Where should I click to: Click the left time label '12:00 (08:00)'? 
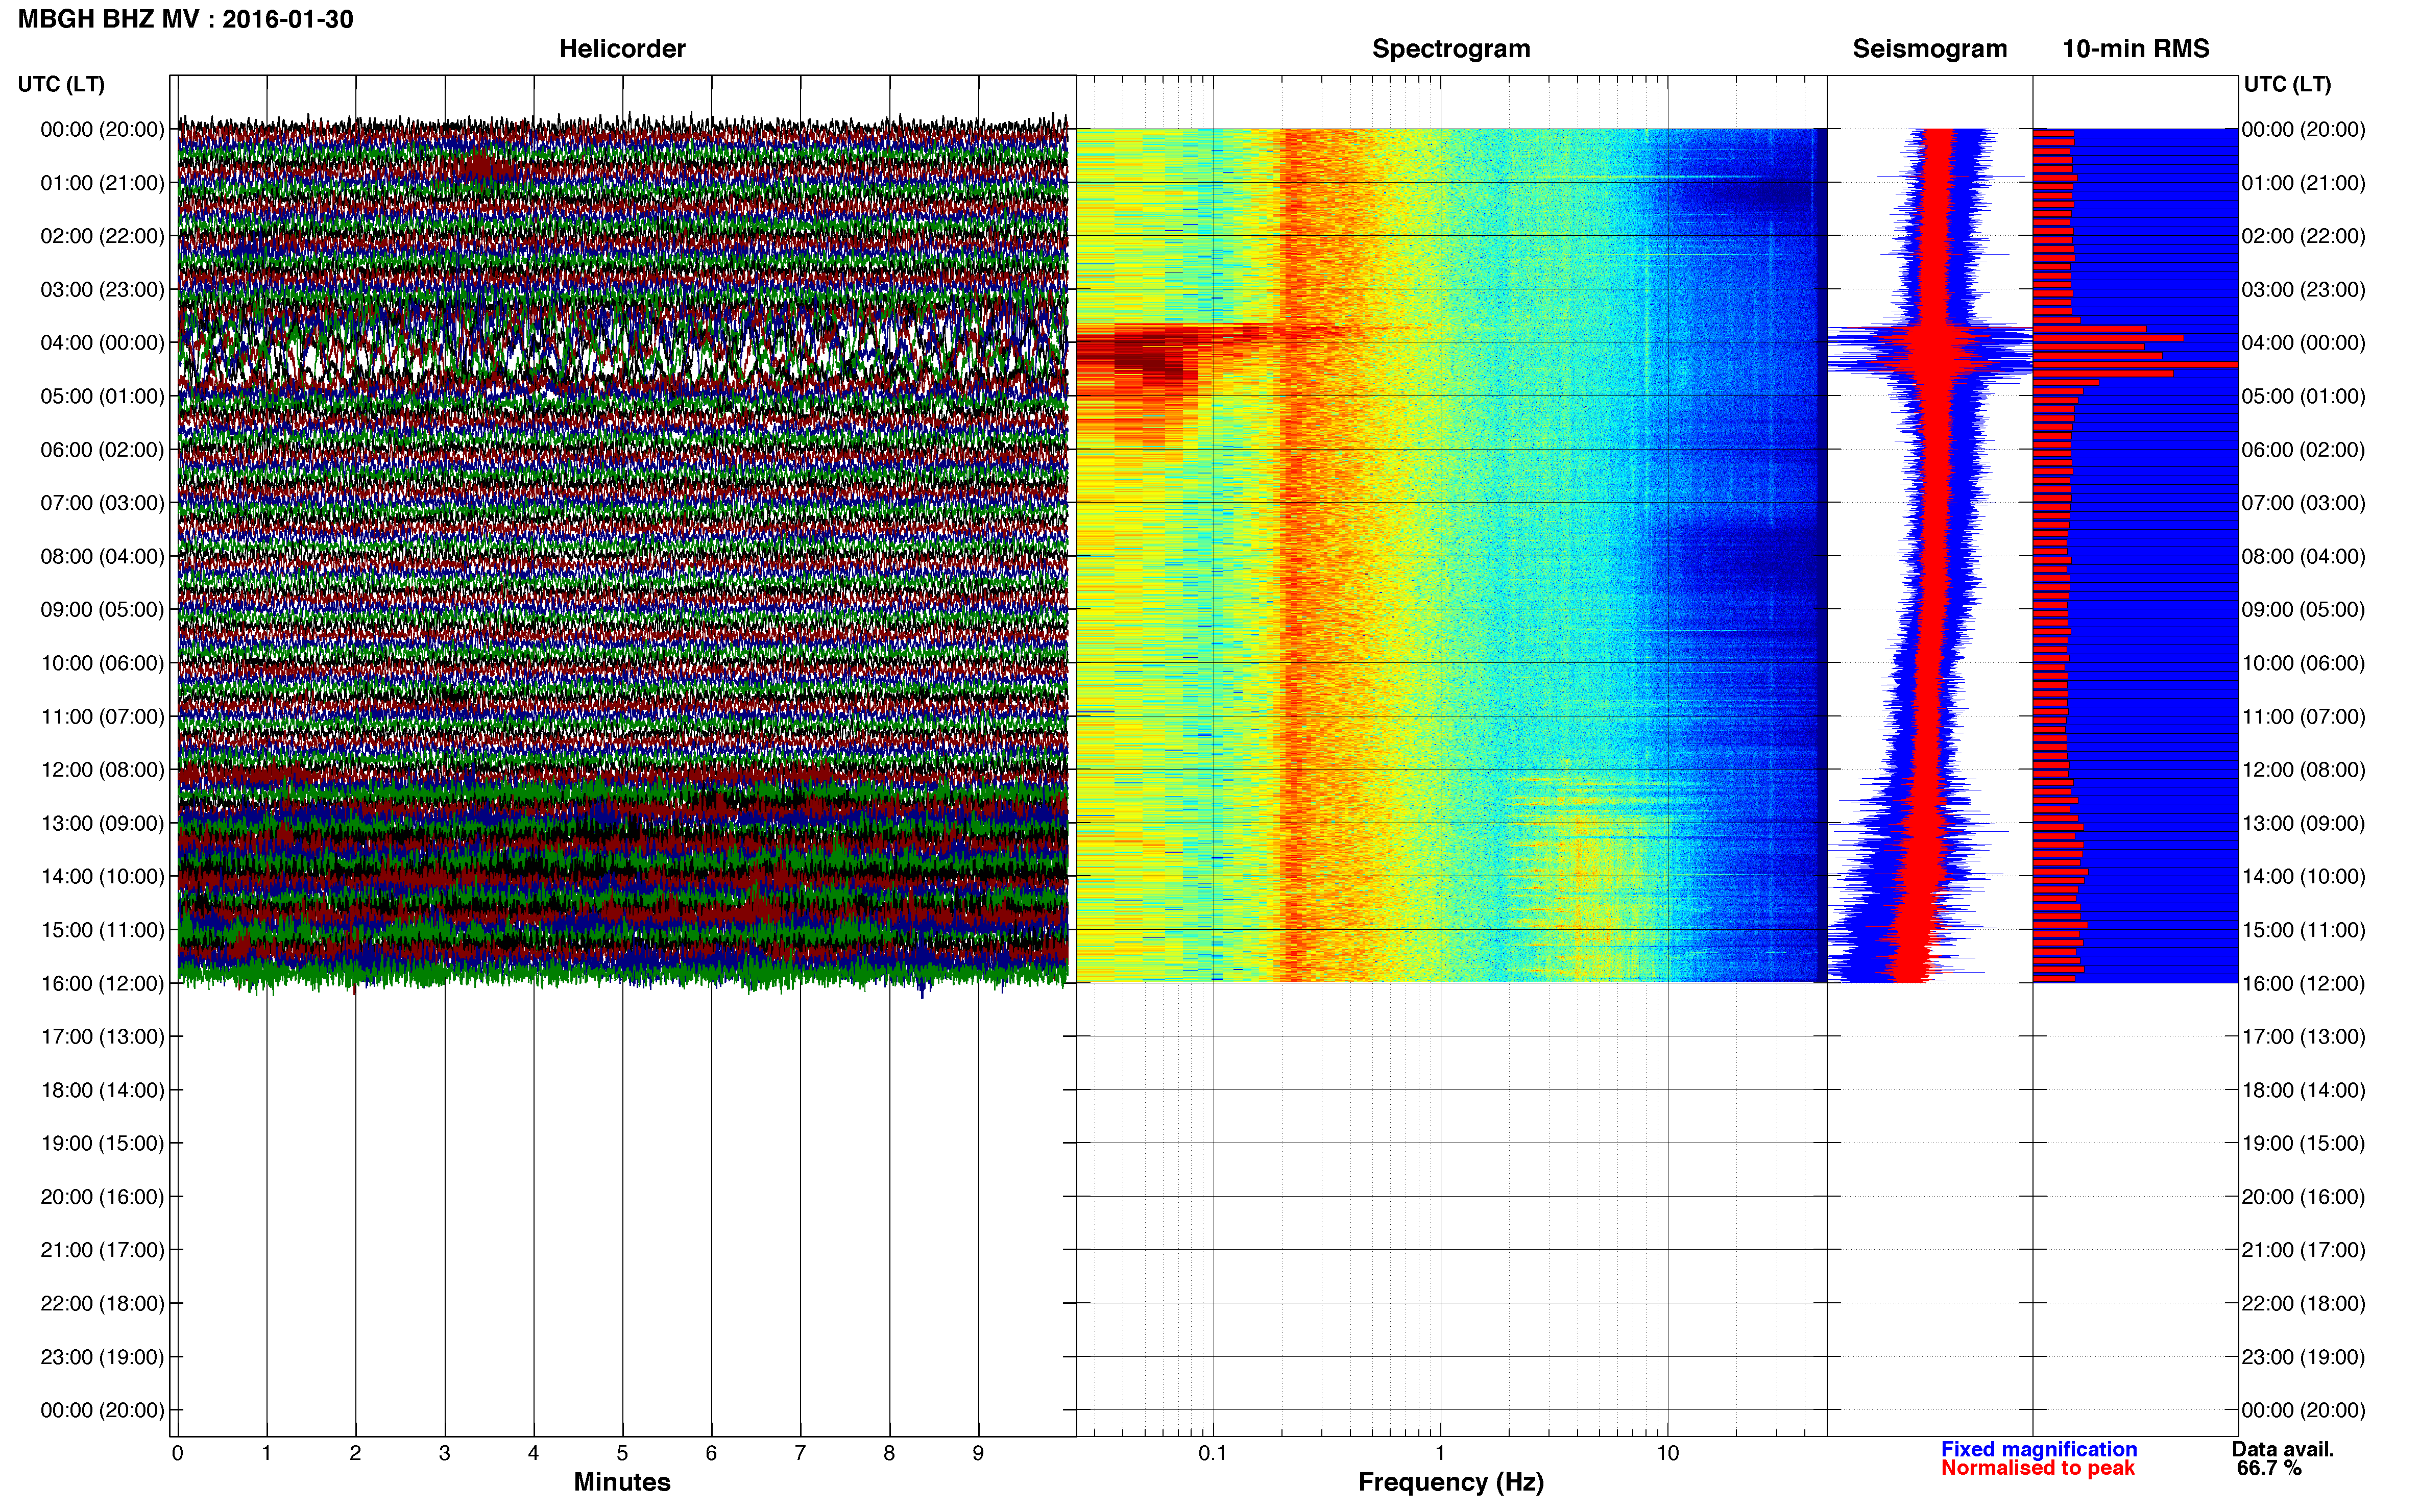click(x=102, y=769)
